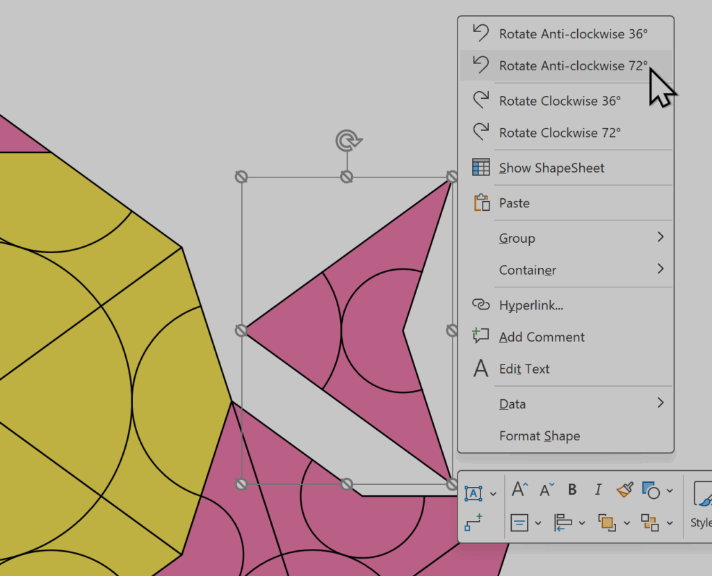This screenshot has height=576, width=712.
Task: Toggle Bold formatting in mini toolbar
Action: tap(572, 490)
